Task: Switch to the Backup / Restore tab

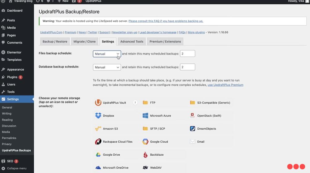Action: coord(55,41)
